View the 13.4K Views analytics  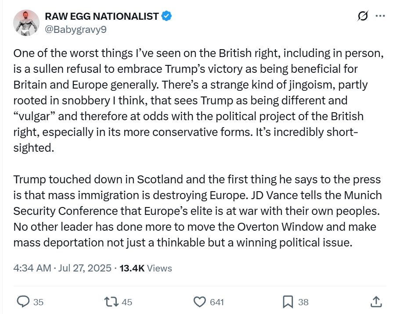(146, 268)
